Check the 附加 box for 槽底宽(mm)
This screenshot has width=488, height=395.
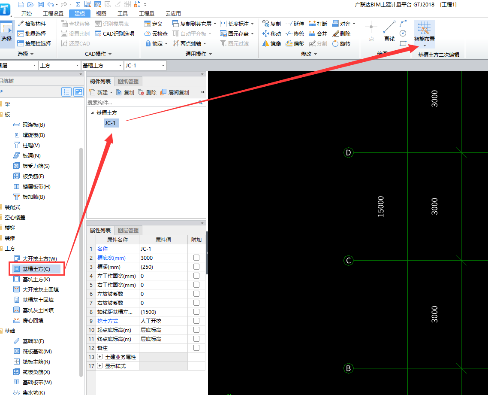196,258
